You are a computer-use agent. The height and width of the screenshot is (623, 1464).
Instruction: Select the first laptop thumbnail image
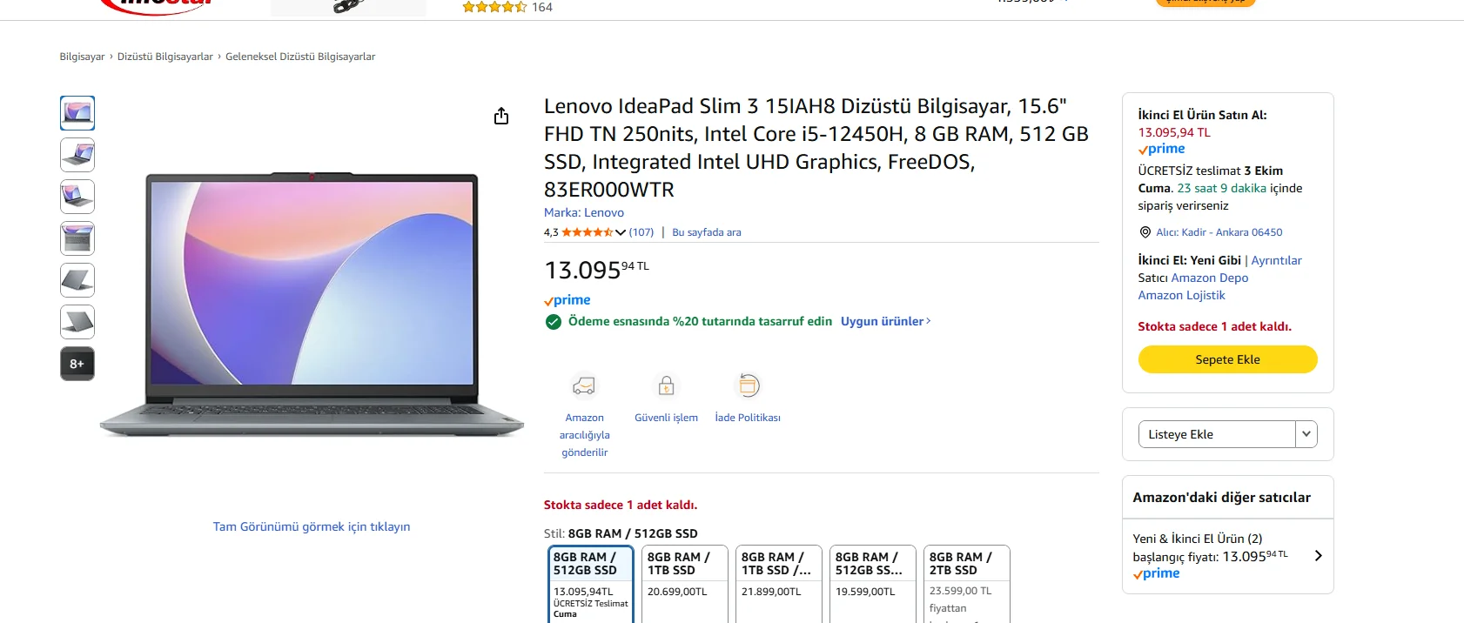click(x=77, y=113)
